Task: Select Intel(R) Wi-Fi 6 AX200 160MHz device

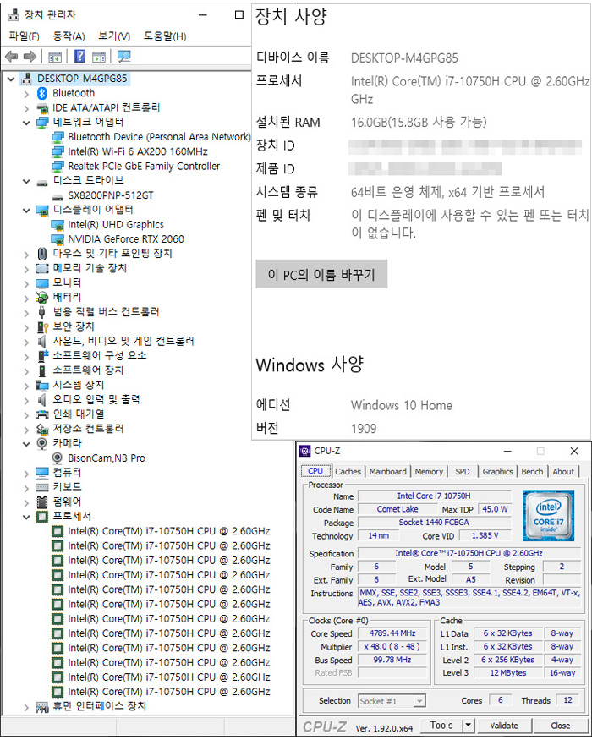Action: pyautogui.click(x=138, y=151)
